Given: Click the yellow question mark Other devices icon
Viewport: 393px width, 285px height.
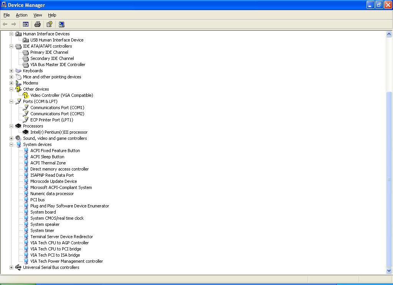Looking at the screenshot, I should [18, 89].
